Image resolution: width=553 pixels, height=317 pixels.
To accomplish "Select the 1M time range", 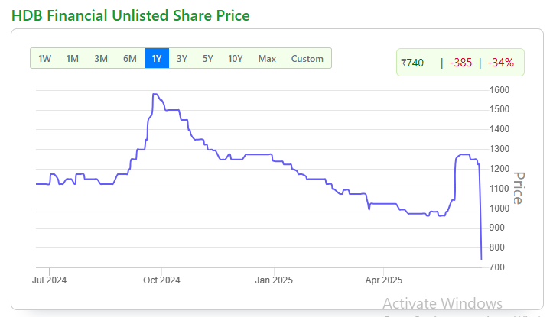I will coord(73,59).
